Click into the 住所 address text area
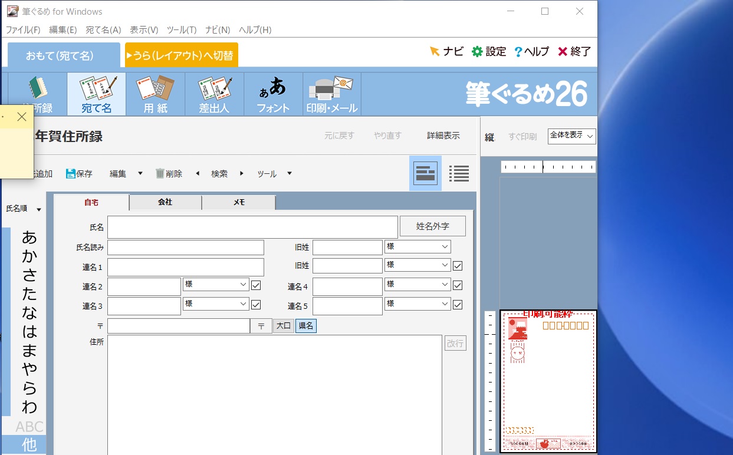 click(x=275, y=395)
